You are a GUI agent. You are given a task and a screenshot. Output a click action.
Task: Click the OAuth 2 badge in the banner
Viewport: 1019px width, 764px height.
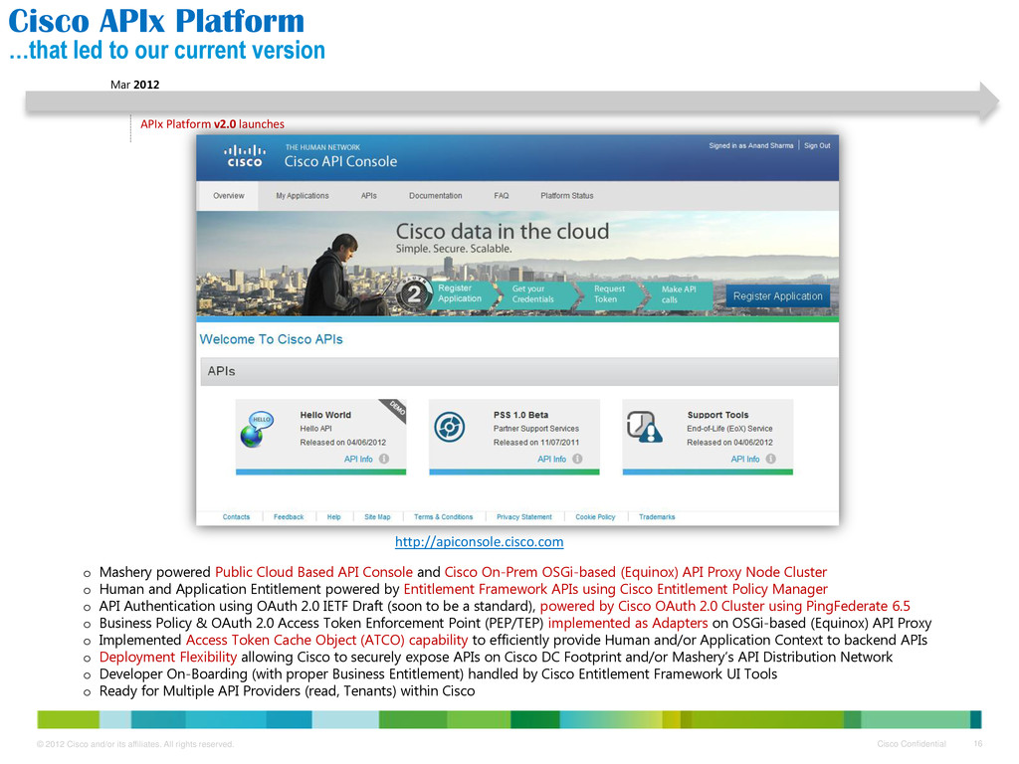(414, 294)
